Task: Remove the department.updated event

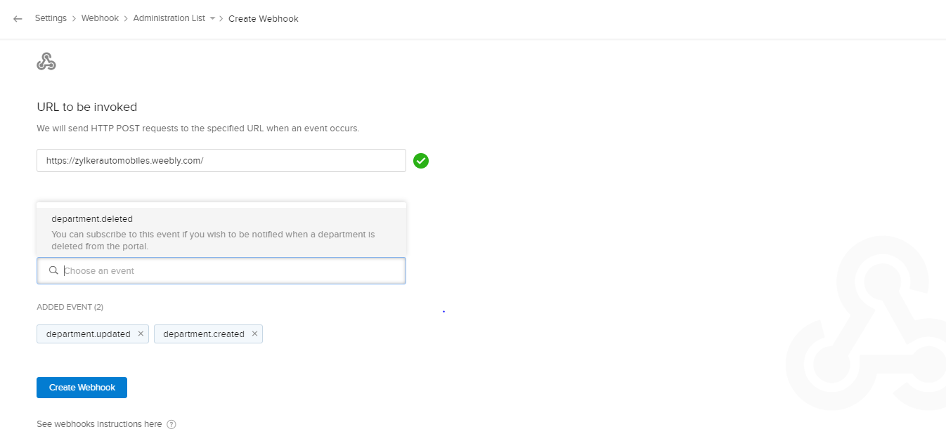Action: [x=141, y=334]
